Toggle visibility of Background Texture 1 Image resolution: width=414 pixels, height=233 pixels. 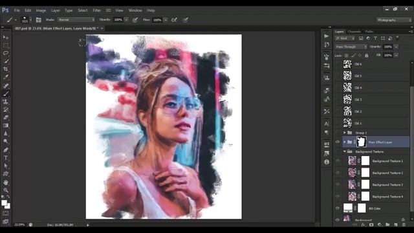(x=338, y=161)
